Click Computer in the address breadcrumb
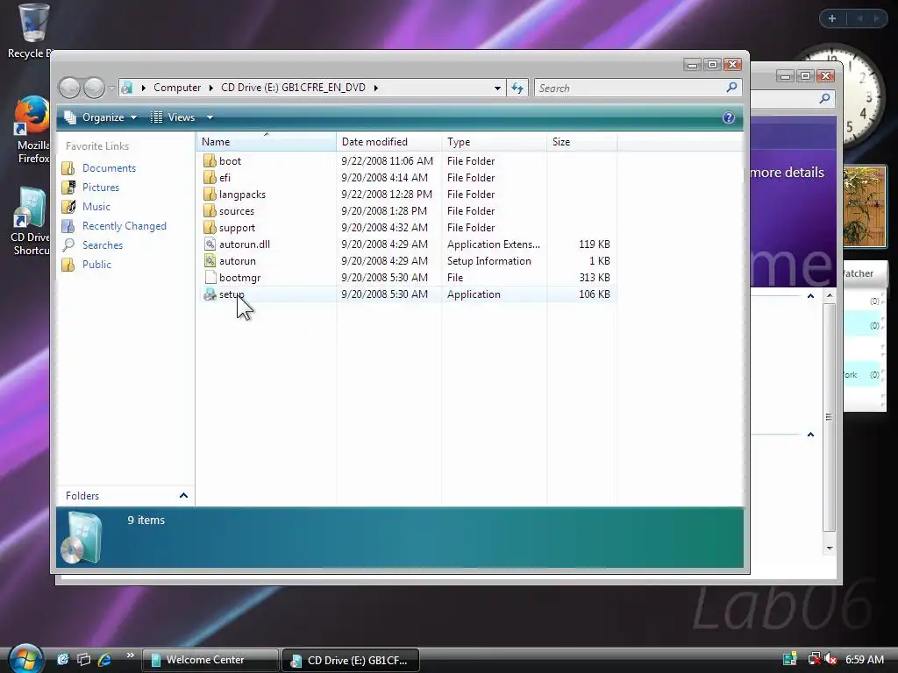Viewport: 898px width, 673px height. [x=177, y=88]
